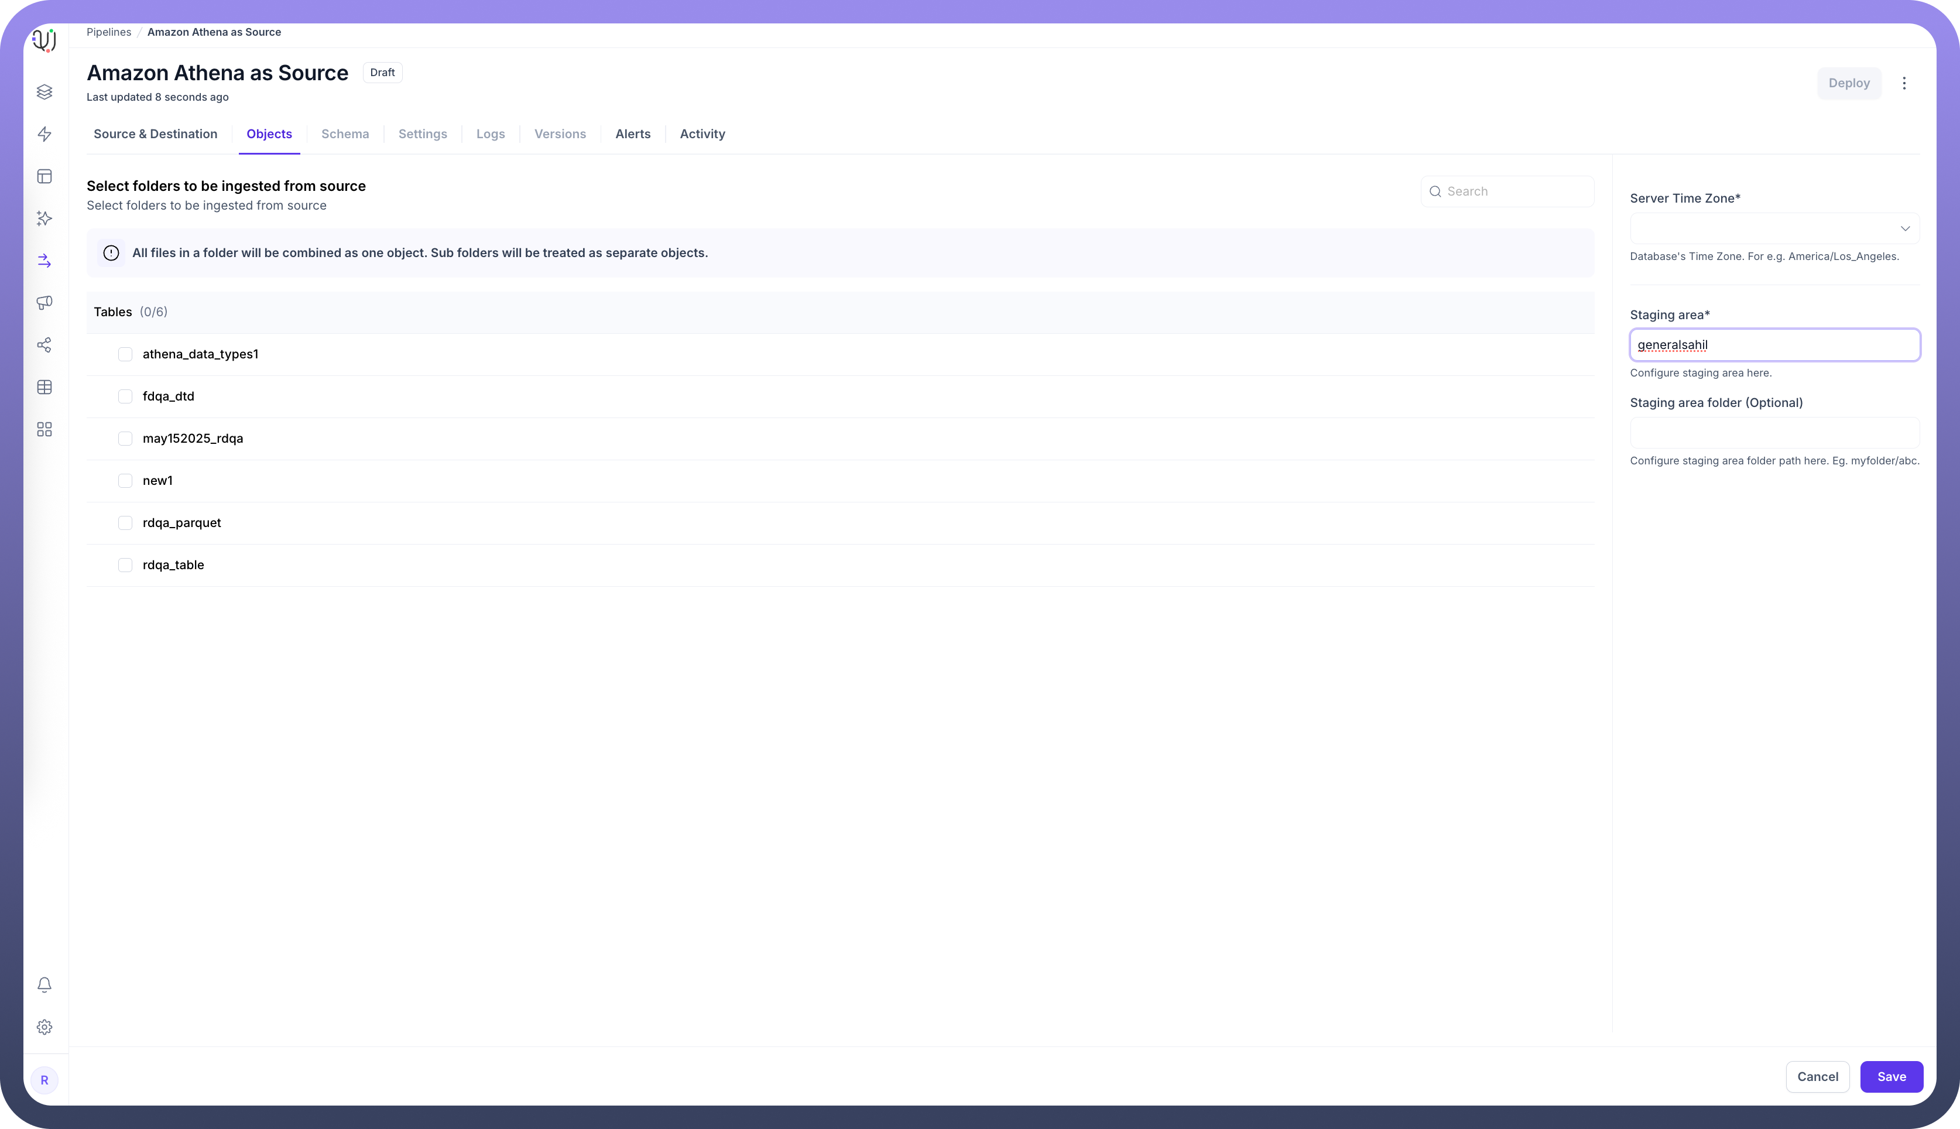Open the megaphone sidebar icon
1960x1129 pixels.
[x=44, y=302]
